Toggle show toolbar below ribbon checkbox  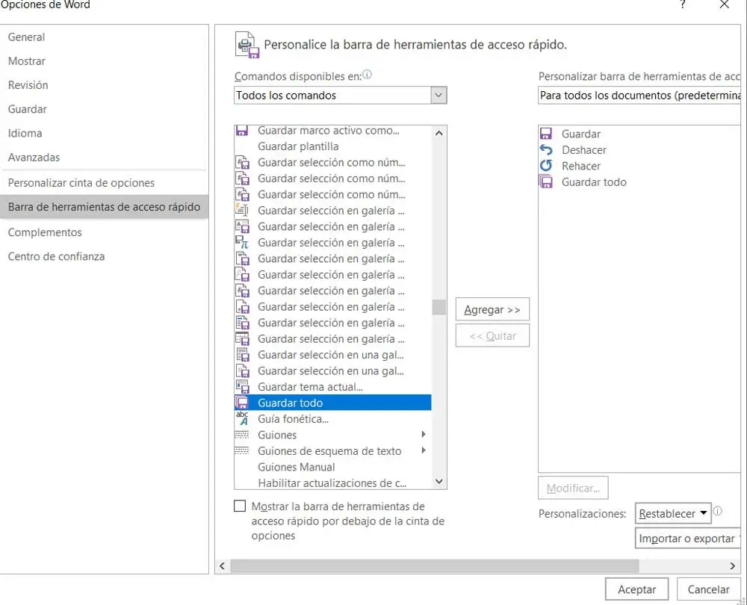point(240,506)
